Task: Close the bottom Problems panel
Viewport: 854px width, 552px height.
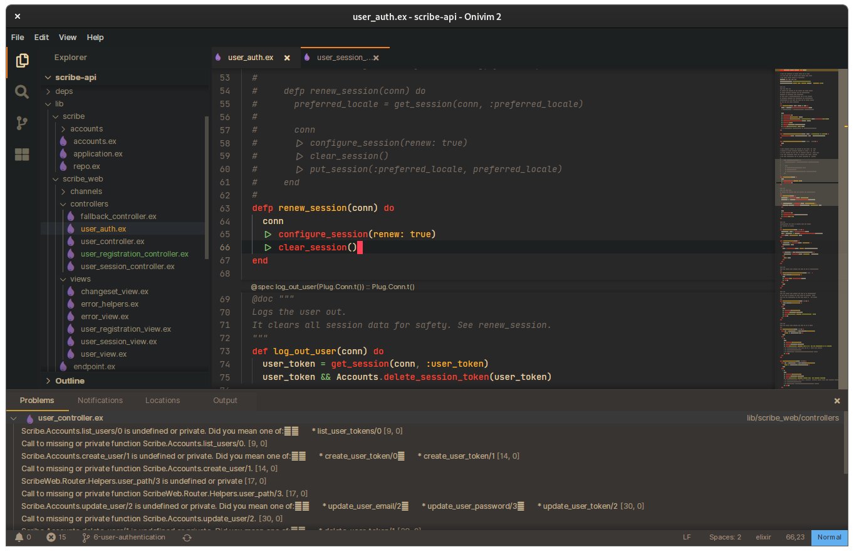Action: tap(837, 401)
